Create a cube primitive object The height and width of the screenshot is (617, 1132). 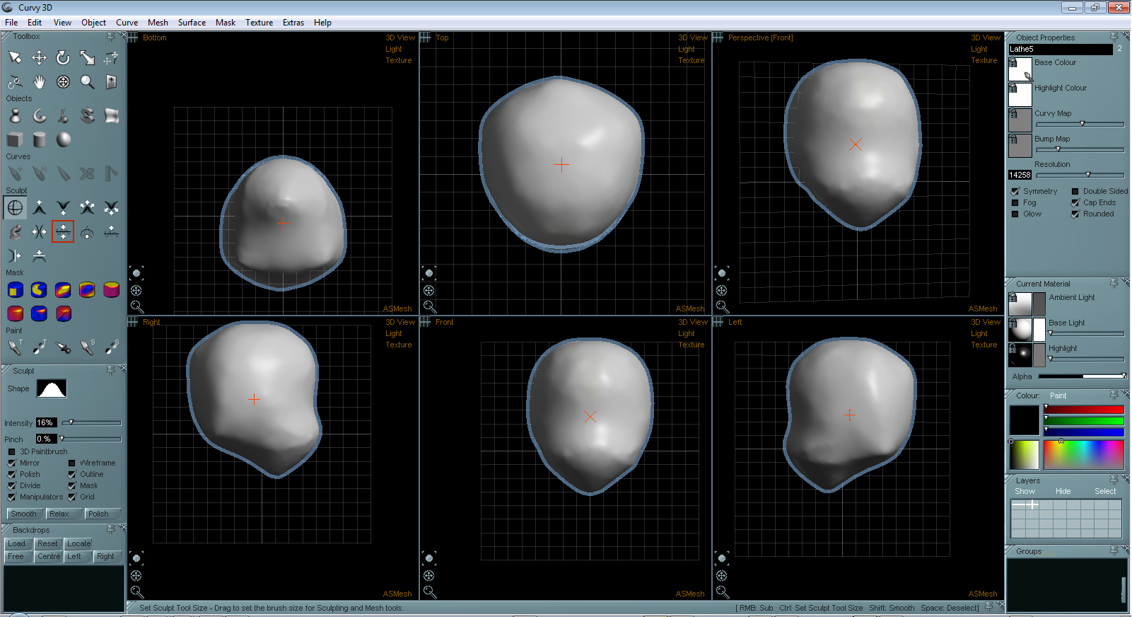[15, 139]
